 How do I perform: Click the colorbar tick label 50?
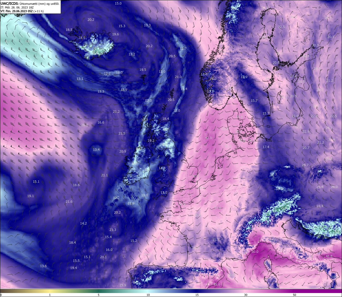tap(294, 295)
